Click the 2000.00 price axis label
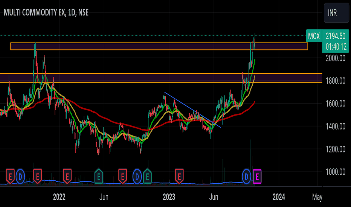The height and width of the screenshot is (207, 351). coord(335,58)
